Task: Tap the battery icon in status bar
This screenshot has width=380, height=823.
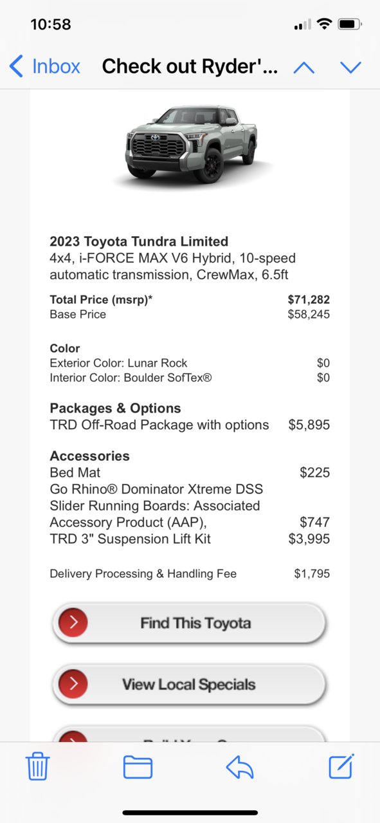Action: tap(350, 24)
